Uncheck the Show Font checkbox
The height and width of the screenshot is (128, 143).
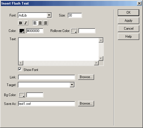tap(20, 69)
